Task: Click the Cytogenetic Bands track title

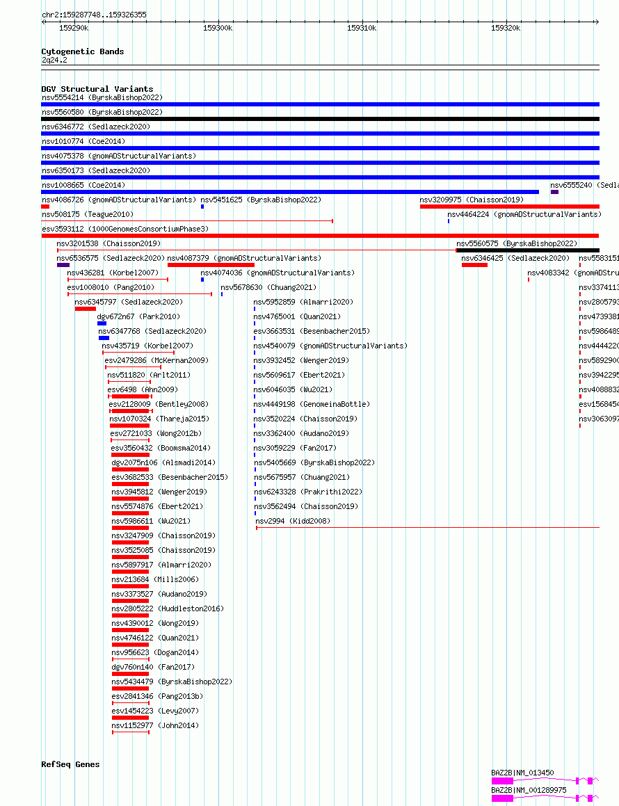Action: pyautogui.click(x=83, y=51)
